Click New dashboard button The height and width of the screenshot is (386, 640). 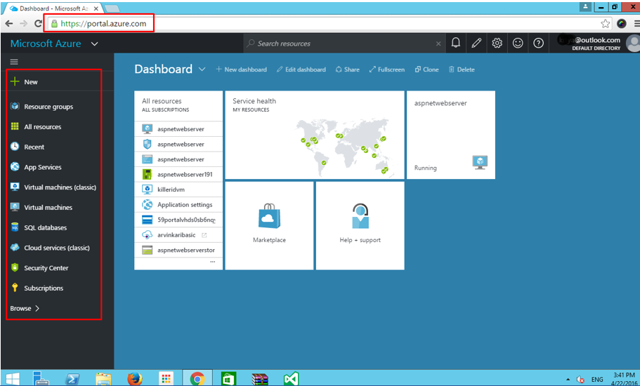point(241,69)
